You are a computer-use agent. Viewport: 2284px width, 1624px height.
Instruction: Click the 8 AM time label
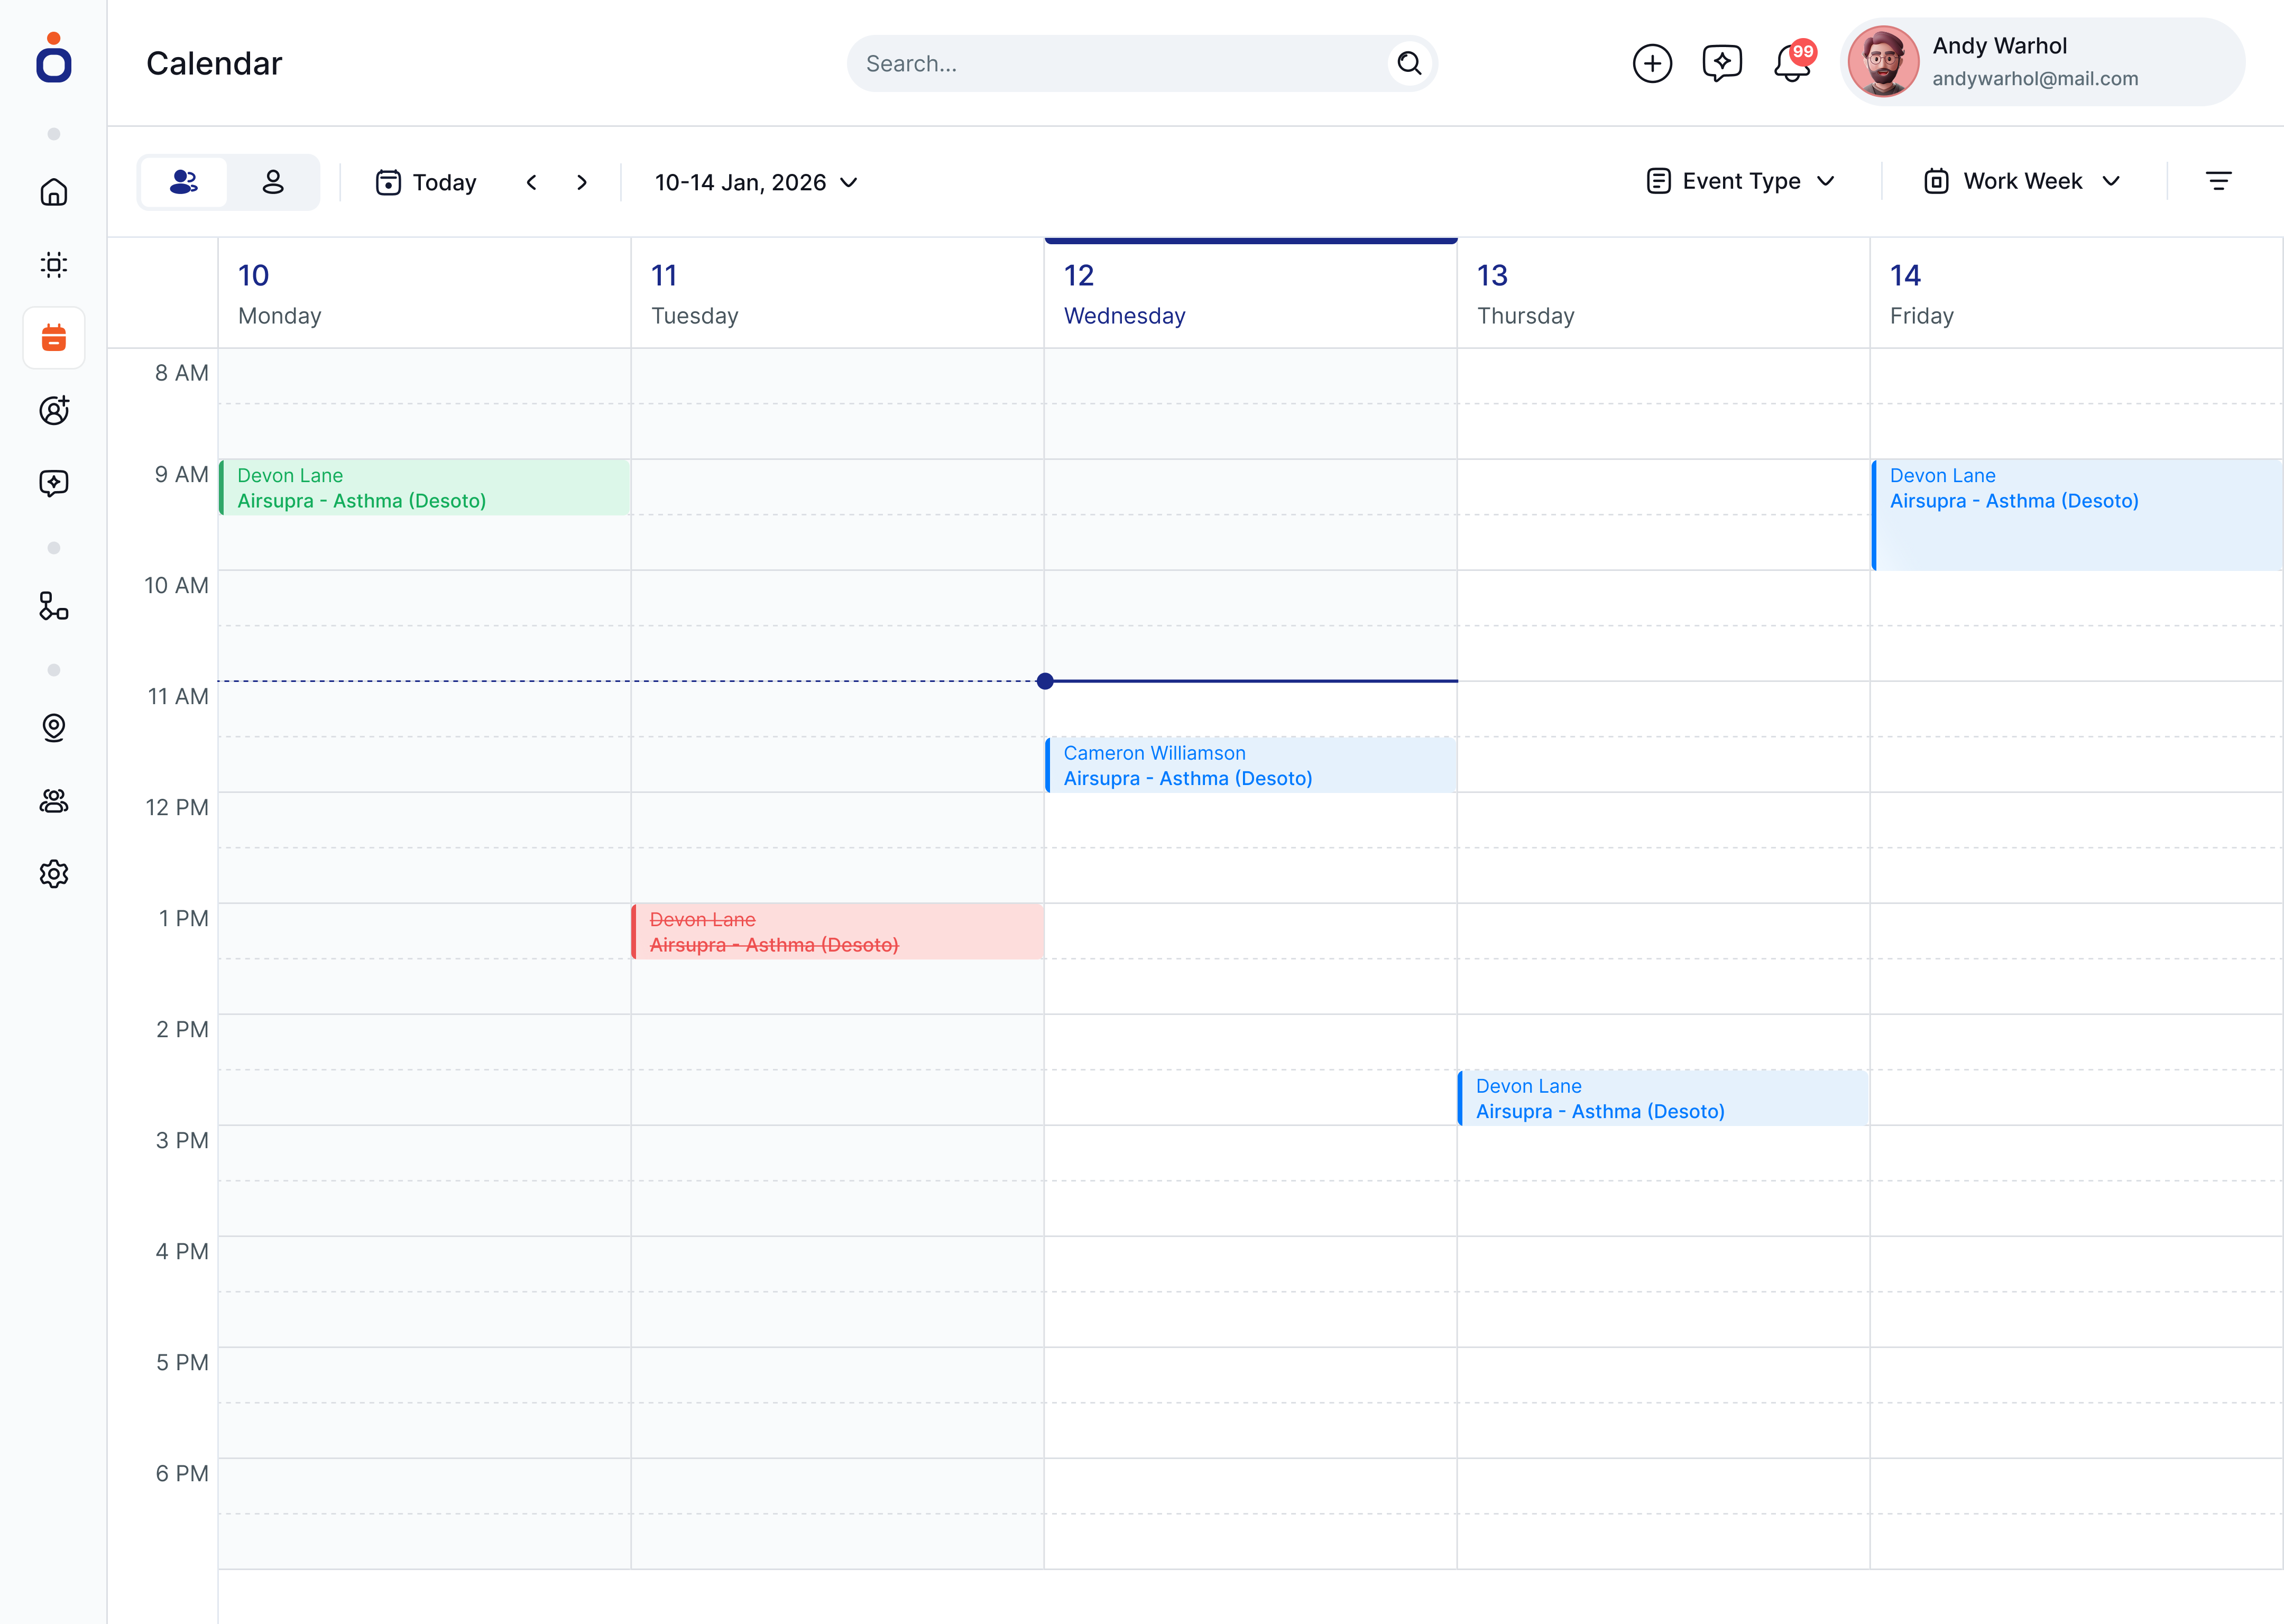point(181,373)
